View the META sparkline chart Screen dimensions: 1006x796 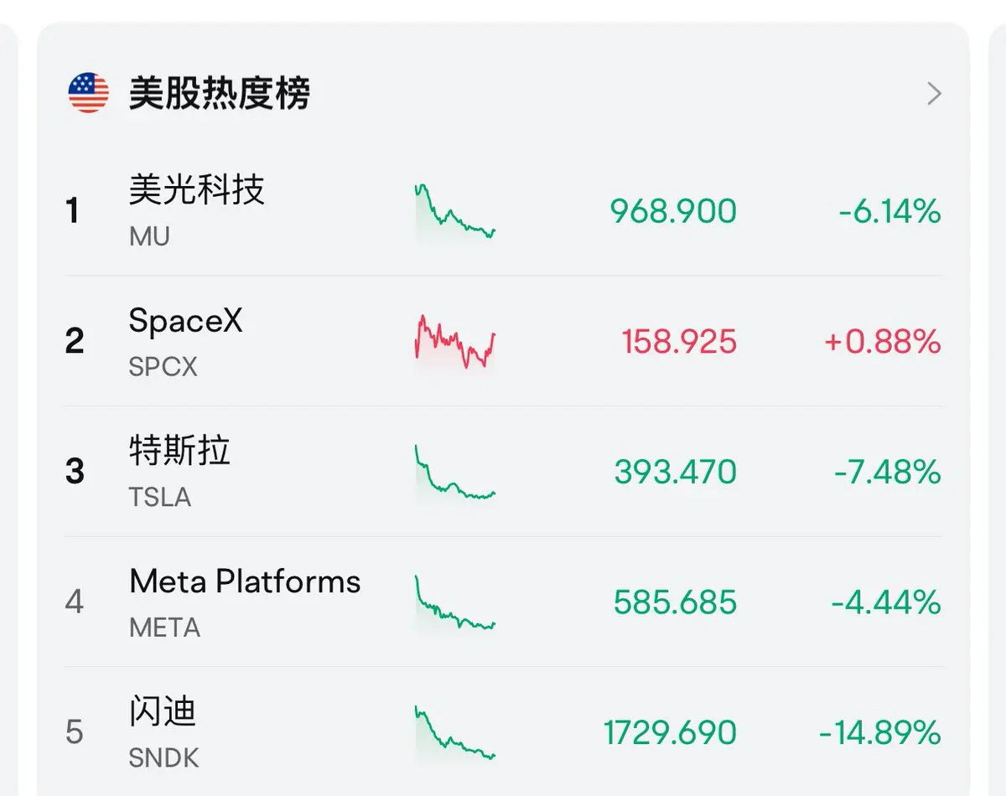[455, 603]
